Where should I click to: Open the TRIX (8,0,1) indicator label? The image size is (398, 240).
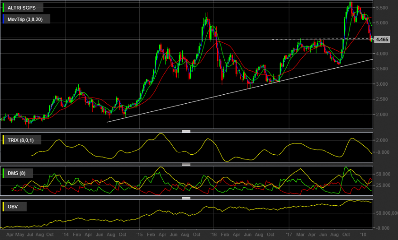(x=20, y=140)
